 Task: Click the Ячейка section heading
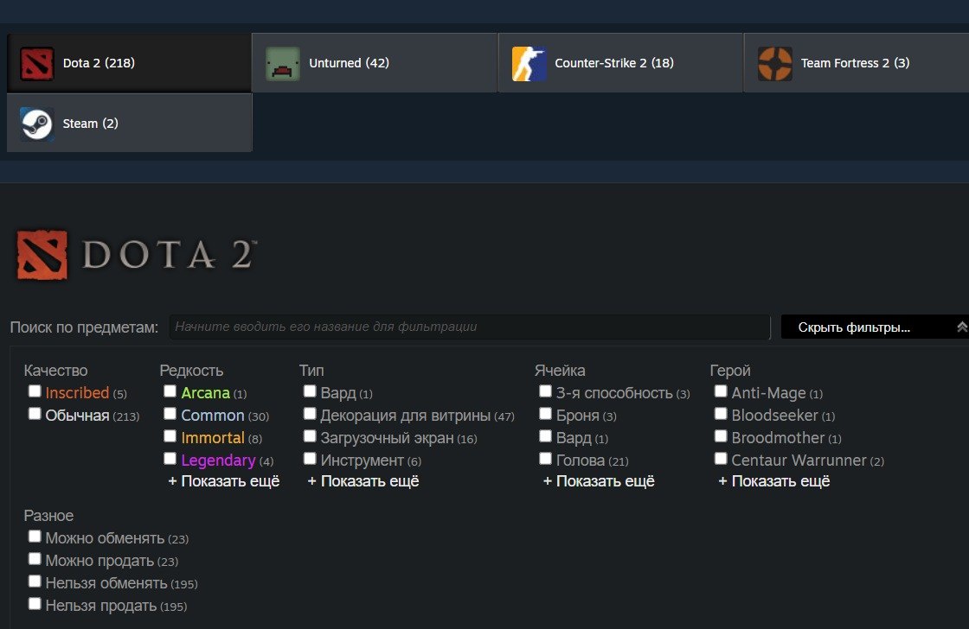pyautogui.click(x=560, y=371)
